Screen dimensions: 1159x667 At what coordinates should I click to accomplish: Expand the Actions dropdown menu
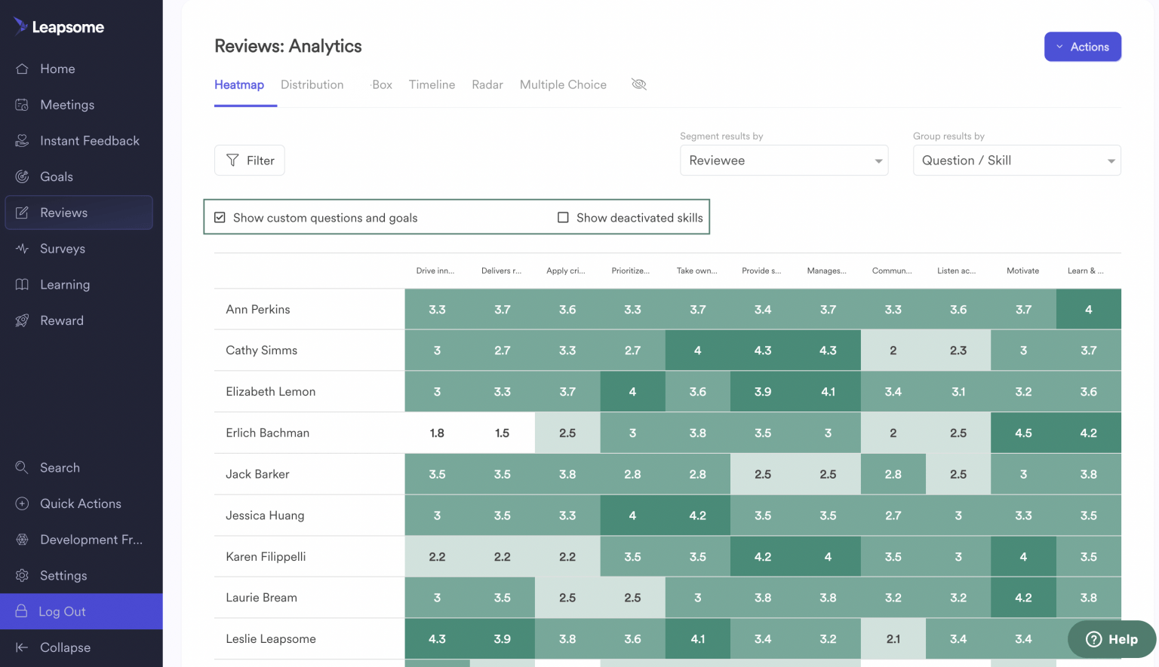(1083, 46)
